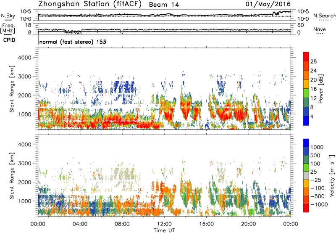Click the 2000 tick in the velocity panel
This screenshot has width=336, height=233.
[x=24, y=182]
